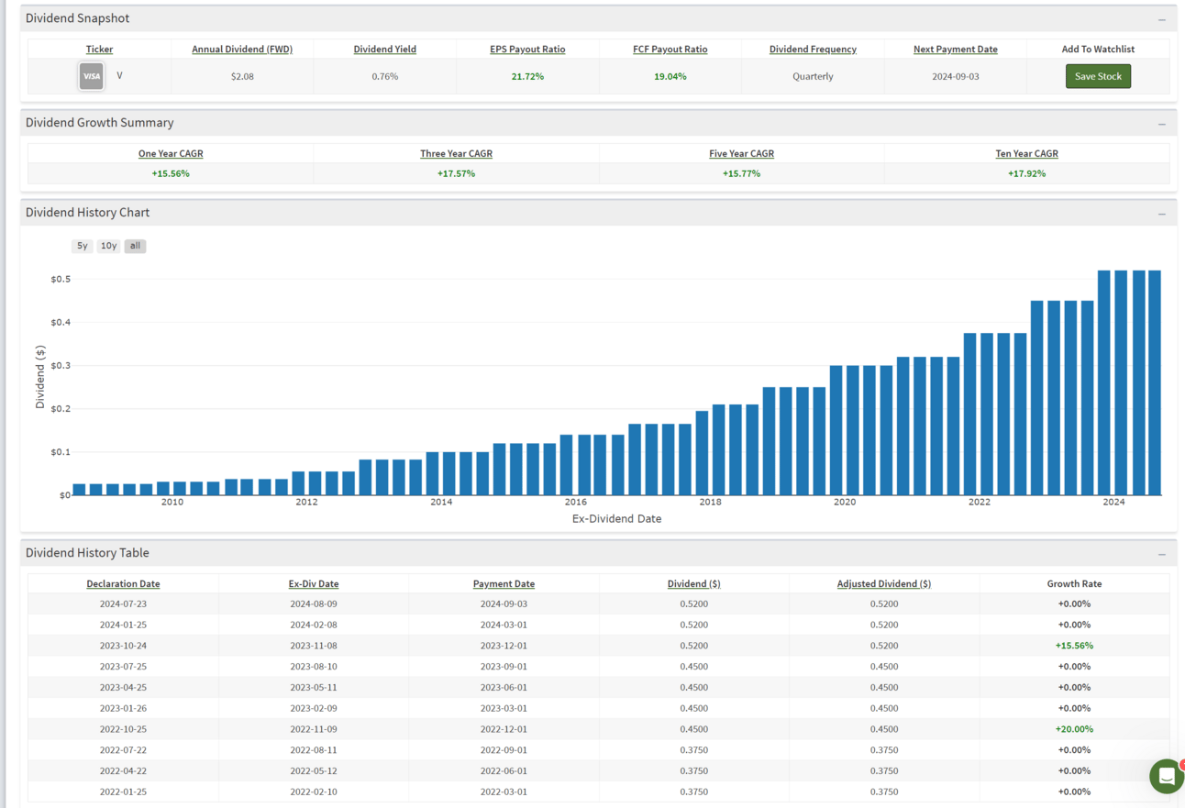1185x808 pixels.
Task: Open the EPS Payout Ratio header link
Action: pos(527,50)
